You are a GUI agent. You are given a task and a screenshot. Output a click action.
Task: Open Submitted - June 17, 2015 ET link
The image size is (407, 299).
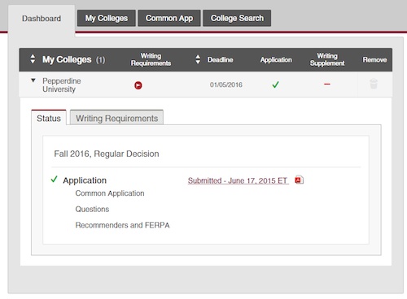(x=238, y=180)
